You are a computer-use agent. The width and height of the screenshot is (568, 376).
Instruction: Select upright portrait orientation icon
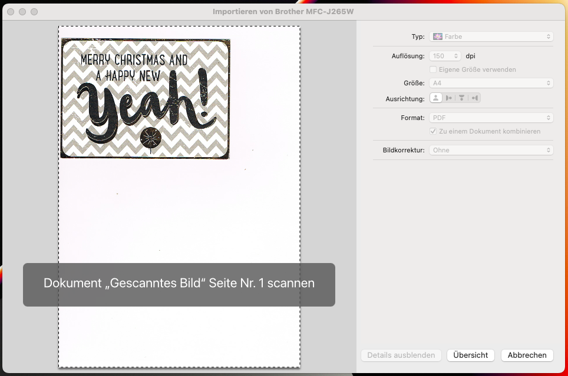(436, 98)
